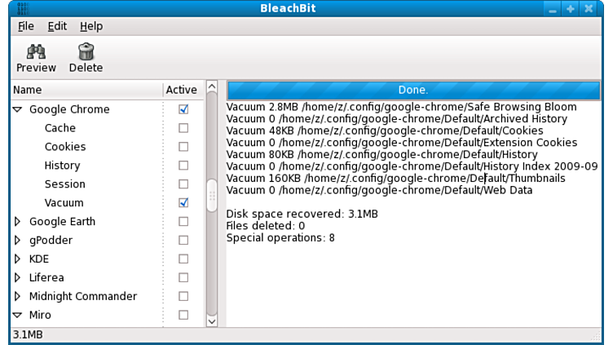Select the Midnight Commander tree item
613x345 pixels.
(x=83, y=297)
